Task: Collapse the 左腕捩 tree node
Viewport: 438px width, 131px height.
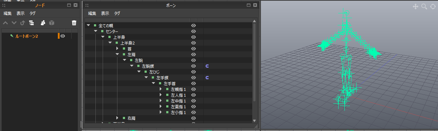Action: click(132, 66)
